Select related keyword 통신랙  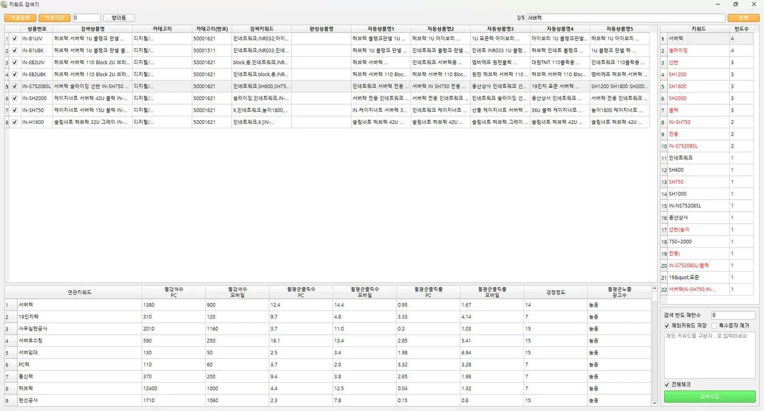click(x=80, y=376)
